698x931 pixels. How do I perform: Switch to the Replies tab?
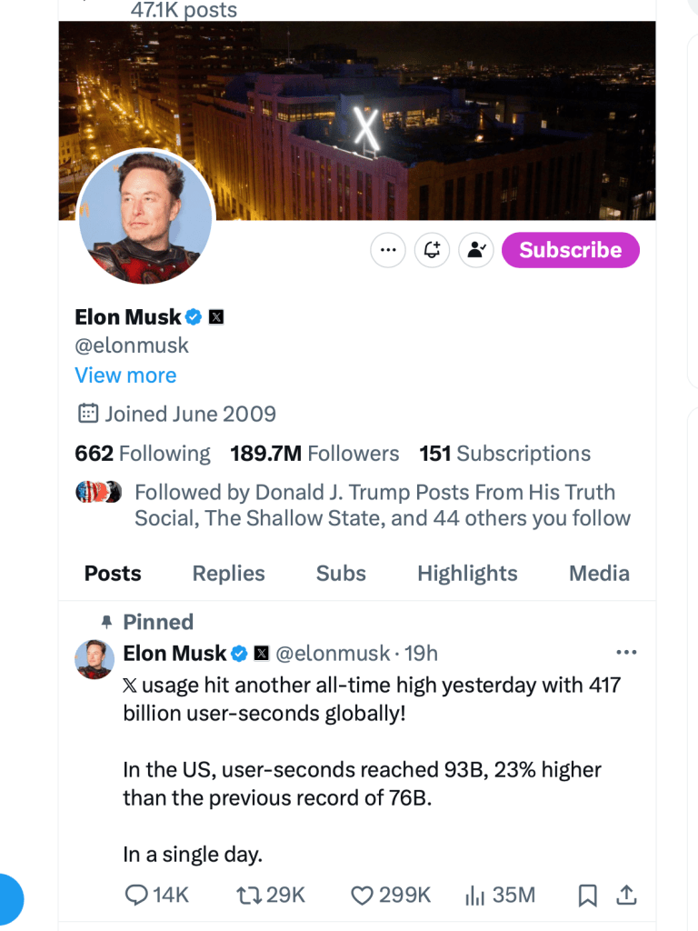(x=228, y=574)
